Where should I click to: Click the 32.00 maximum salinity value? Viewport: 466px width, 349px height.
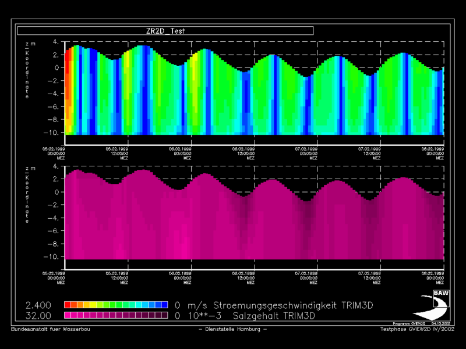tap(38, 316)
